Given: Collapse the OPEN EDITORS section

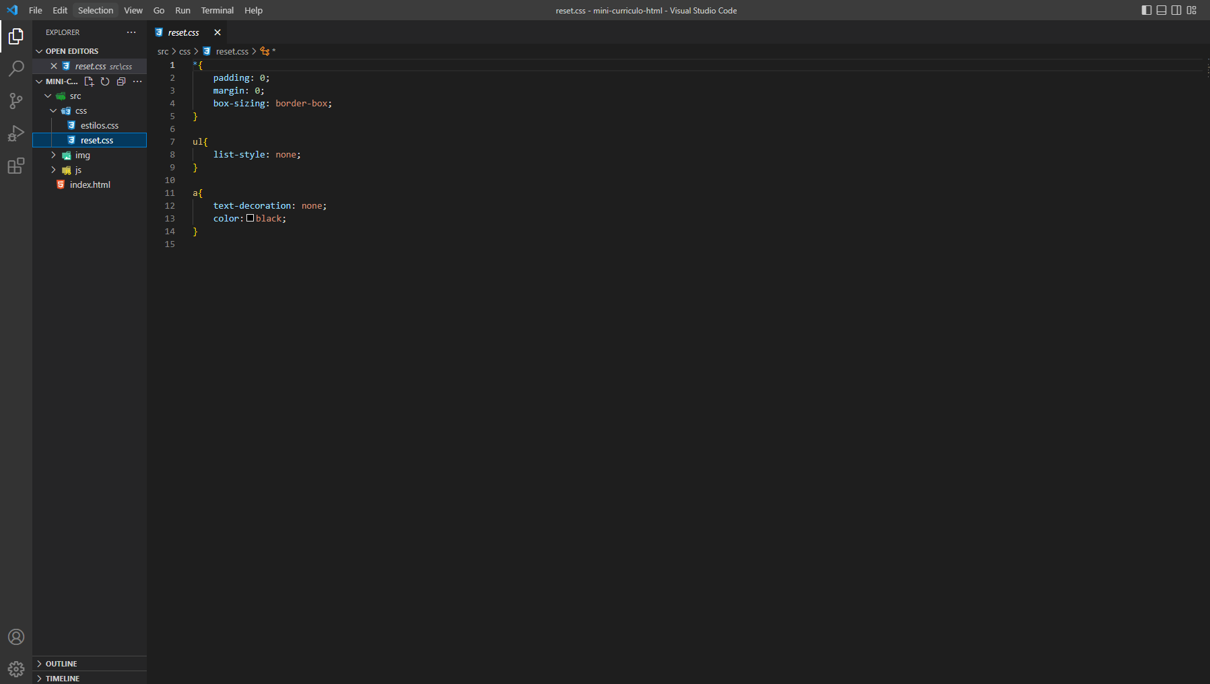Looking at the screenshot, I should click(x=71, y=51).
